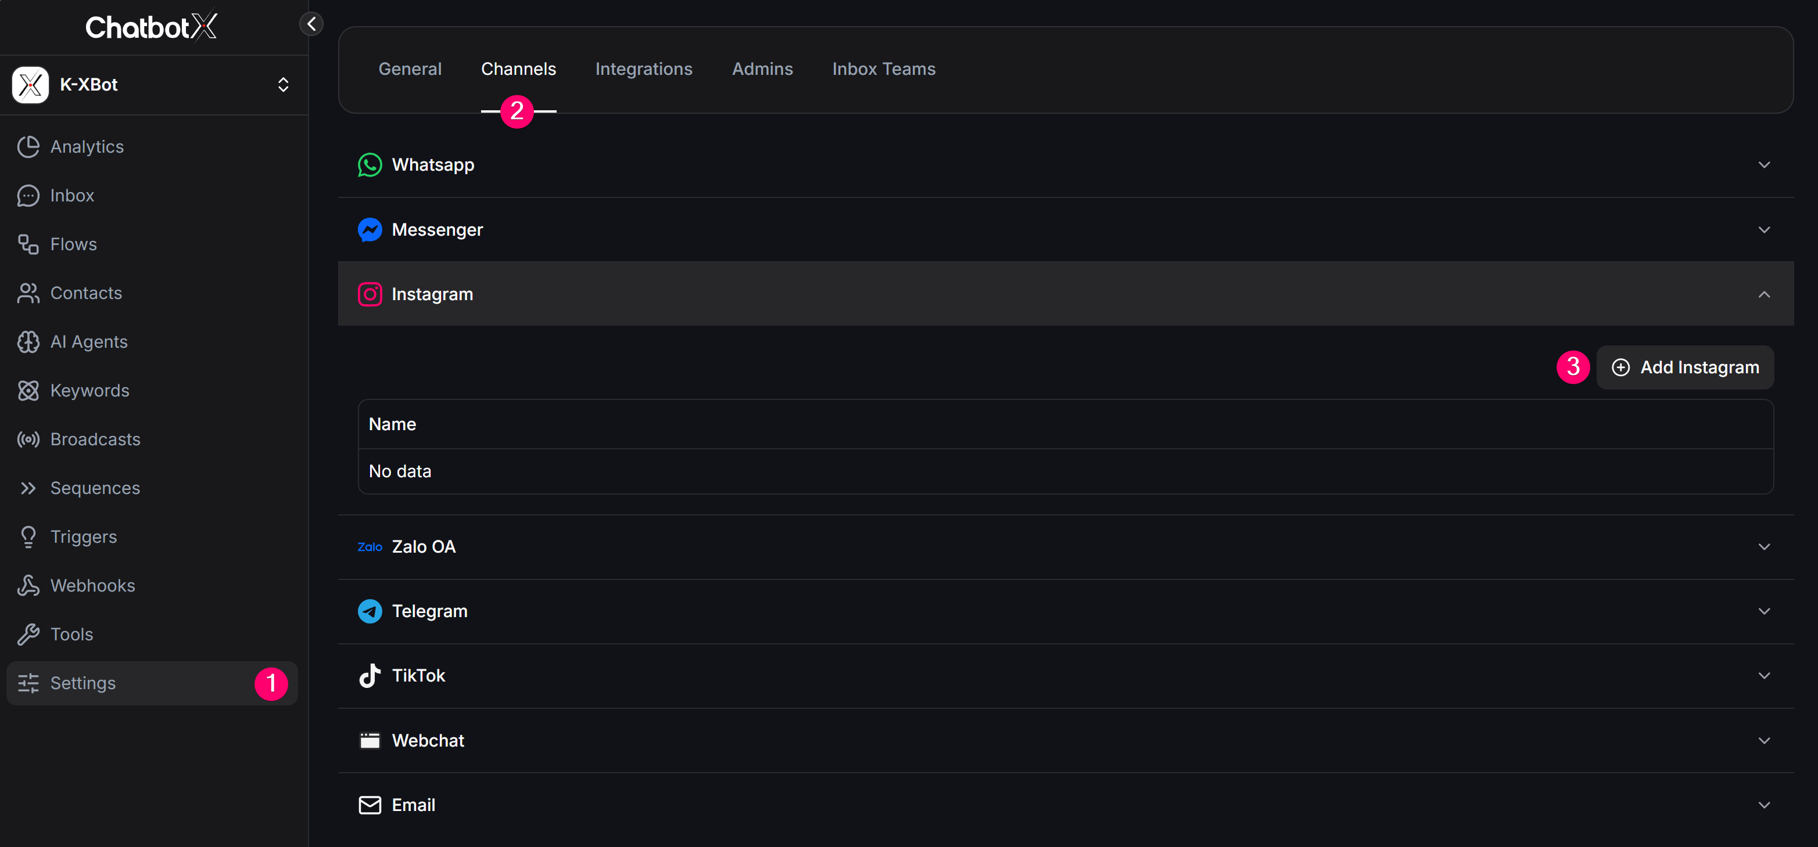The image size is (1818, 847).
Task: Click the Settings sliders icon
Action: click(28, 683)
